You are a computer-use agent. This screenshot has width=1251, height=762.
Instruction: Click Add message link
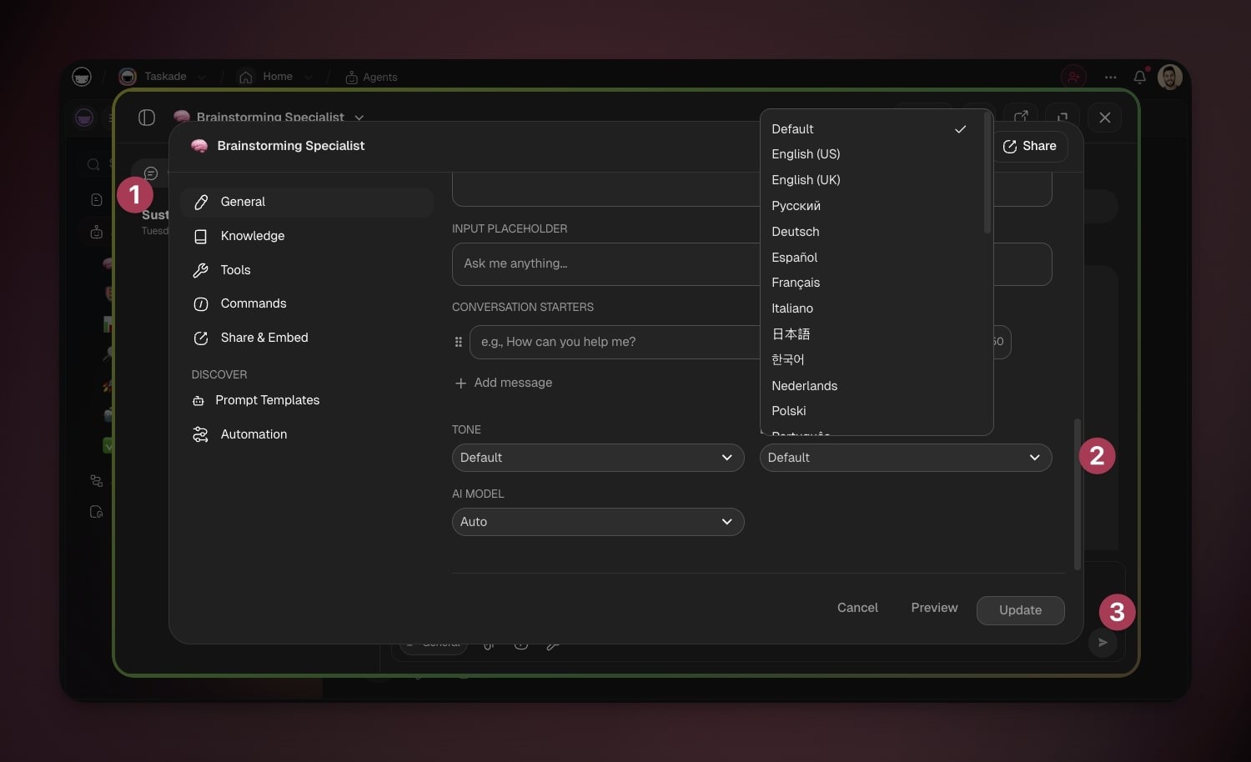point(512,383)
